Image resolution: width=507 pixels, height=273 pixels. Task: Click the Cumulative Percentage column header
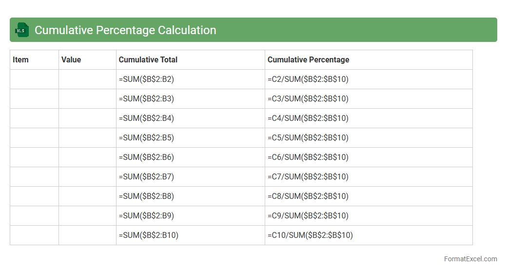click(x=308, y=60)
